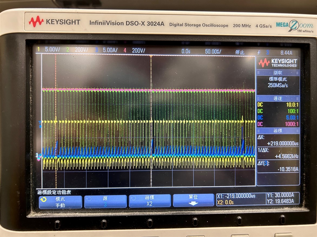Click the rotating knob icon on 模式 softkey
Screen dimensions: 317x237
[43, 200]
